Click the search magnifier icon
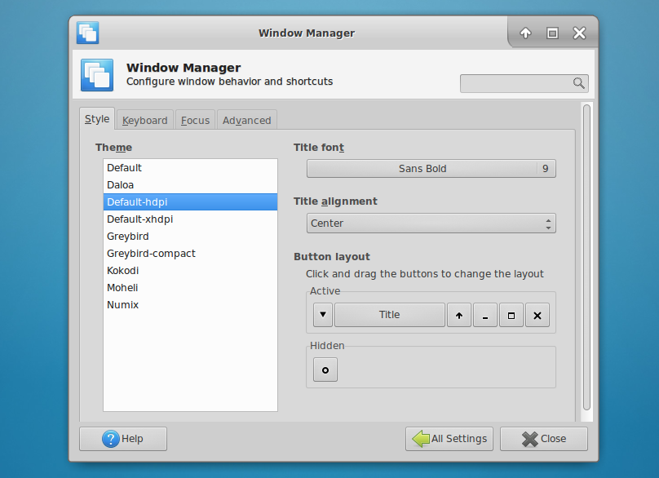The image size is (659, 478). pyautogui.click(x=579, y=83)
